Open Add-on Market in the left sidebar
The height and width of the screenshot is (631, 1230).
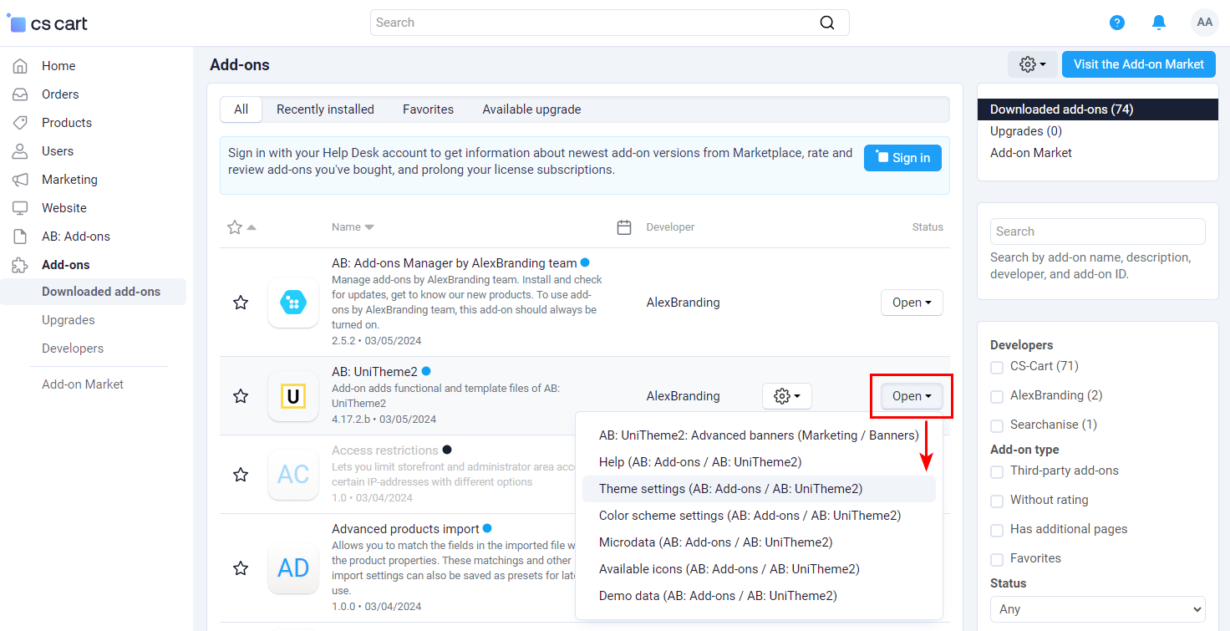[x=83, y=384]
